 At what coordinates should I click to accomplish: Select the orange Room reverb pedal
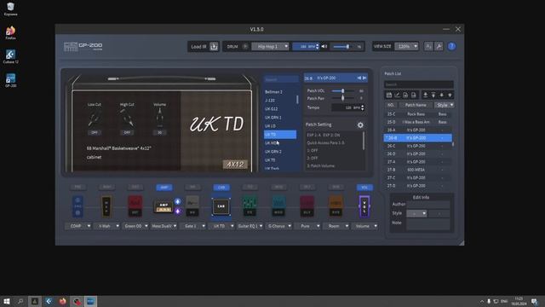point(336,206)
